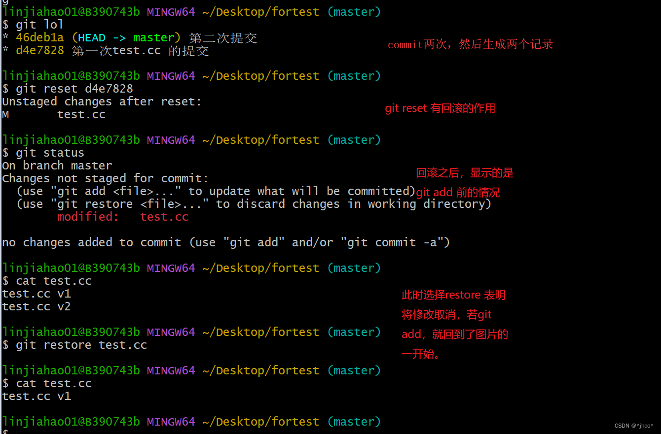The width and height of the screenshot is (661, 434).
Task: Click the 'git status' command line
Action: (x=43, y=153)
